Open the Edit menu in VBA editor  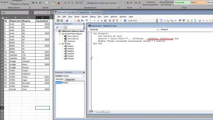click(64, 17)
